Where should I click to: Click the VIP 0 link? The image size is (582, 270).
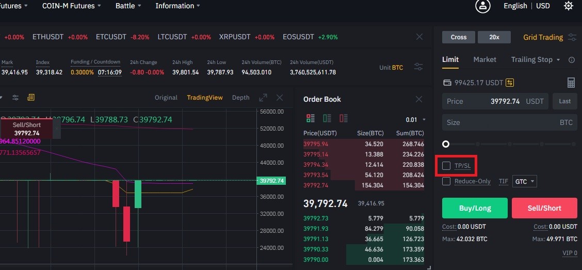pyautogui.click(x=570, y=253)
